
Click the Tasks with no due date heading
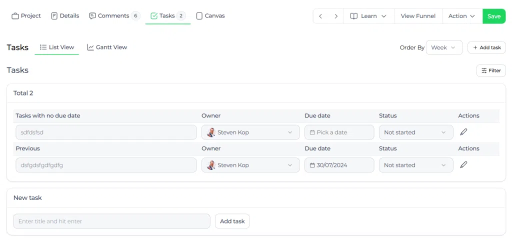(x=48, y=115)
